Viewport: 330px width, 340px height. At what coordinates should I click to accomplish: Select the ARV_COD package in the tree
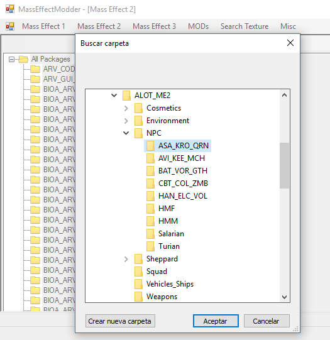coord(58,69)
